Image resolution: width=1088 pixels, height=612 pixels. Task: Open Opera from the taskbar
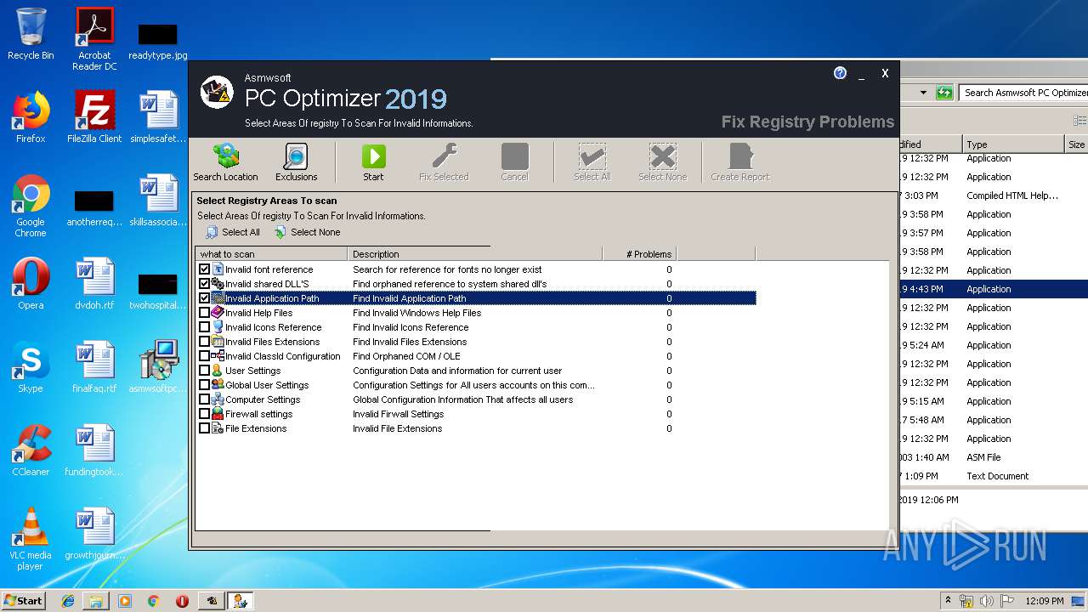pyautogui.click(x=182, y=601)
